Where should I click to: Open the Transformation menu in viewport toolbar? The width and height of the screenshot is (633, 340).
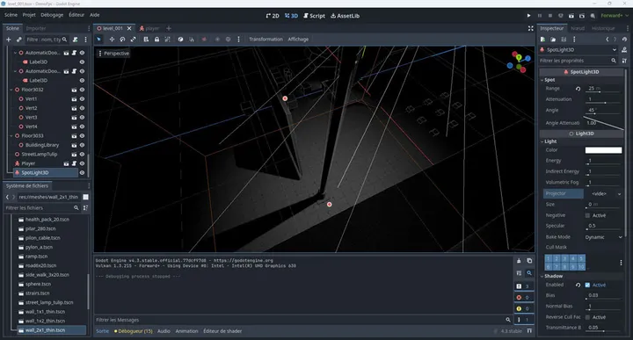click(x=266, y=40)
